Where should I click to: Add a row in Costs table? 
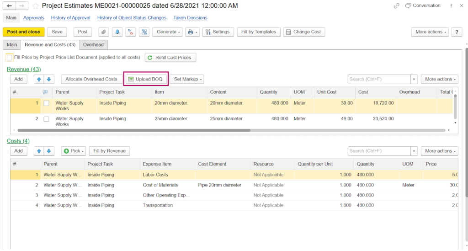click(18, 151)
